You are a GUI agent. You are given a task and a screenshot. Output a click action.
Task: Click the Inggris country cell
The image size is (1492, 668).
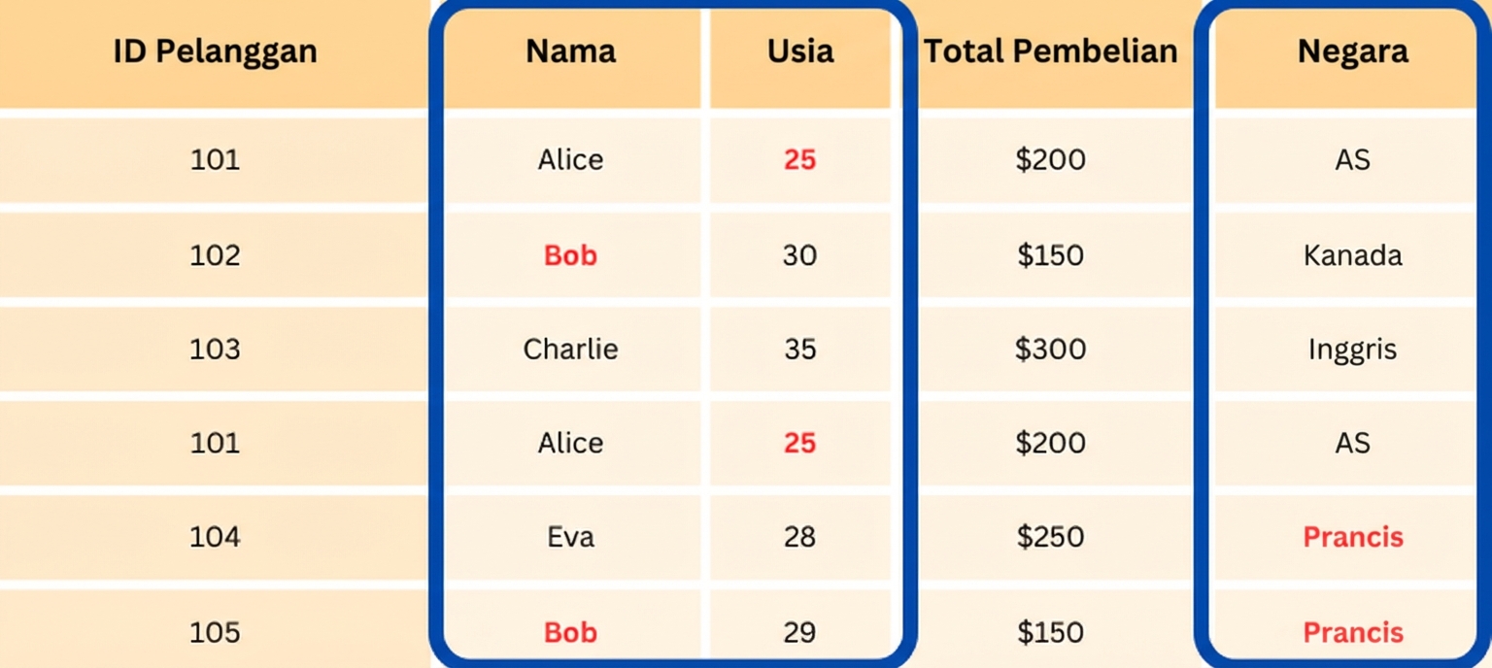tap(1352, 349)
